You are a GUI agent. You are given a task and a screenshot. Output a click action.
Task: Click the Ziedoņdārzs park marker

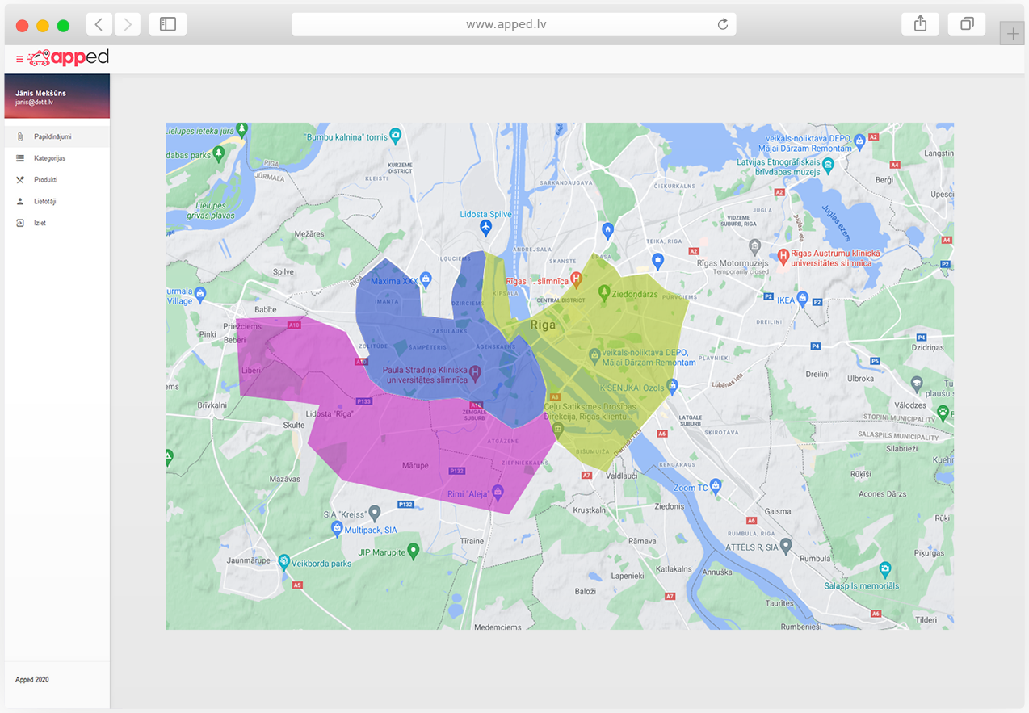click(x=603, y=291)
